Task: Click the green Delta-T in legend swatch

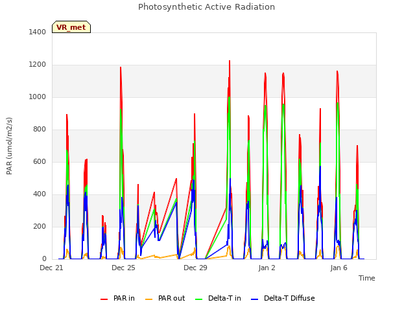Action: click(x=199, y=299)
